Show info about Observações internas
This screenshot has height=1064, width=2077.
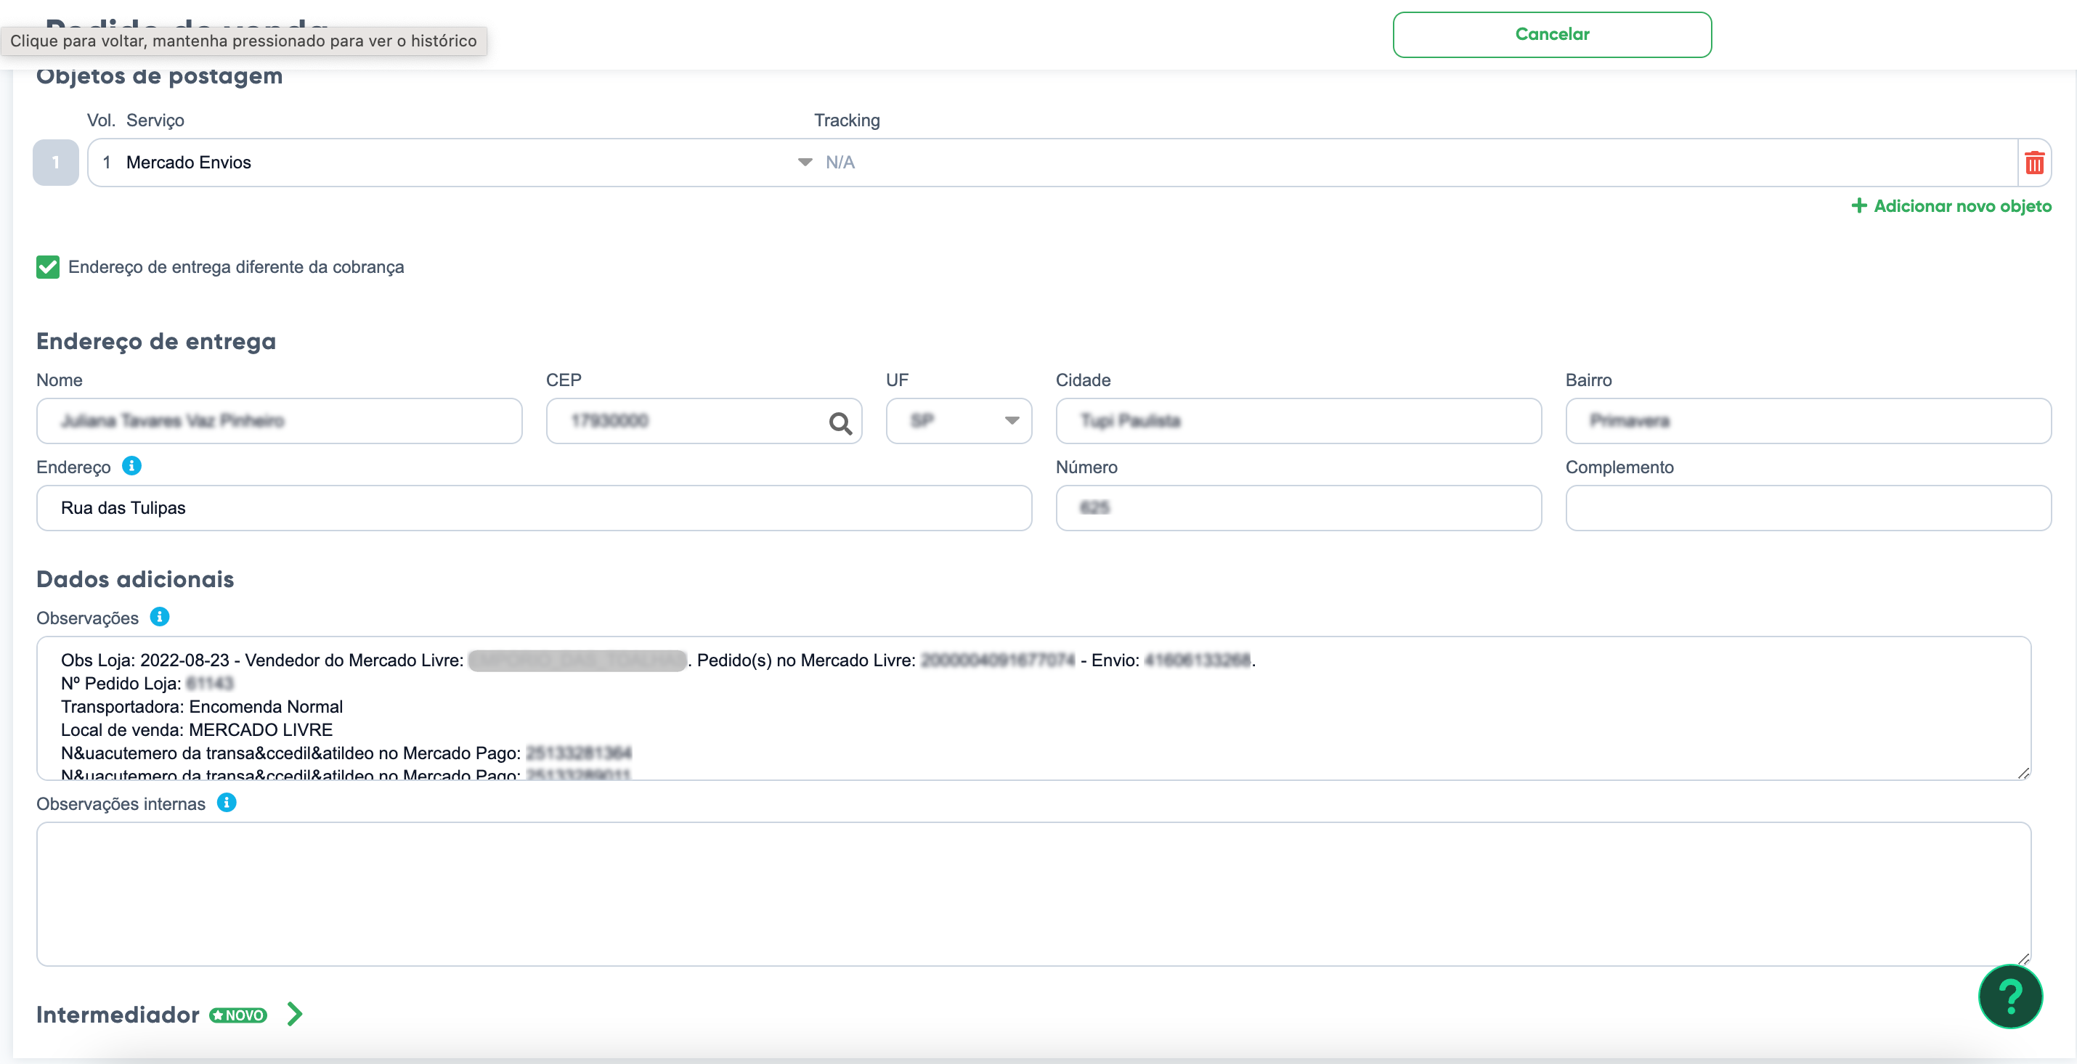227,803
